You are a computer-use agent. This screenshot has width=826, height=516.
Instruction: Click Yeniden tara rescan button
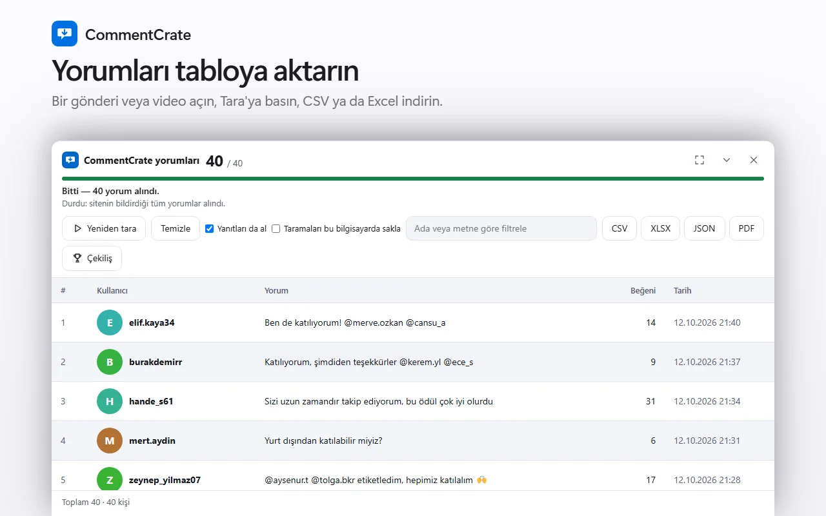click(105, 228)
